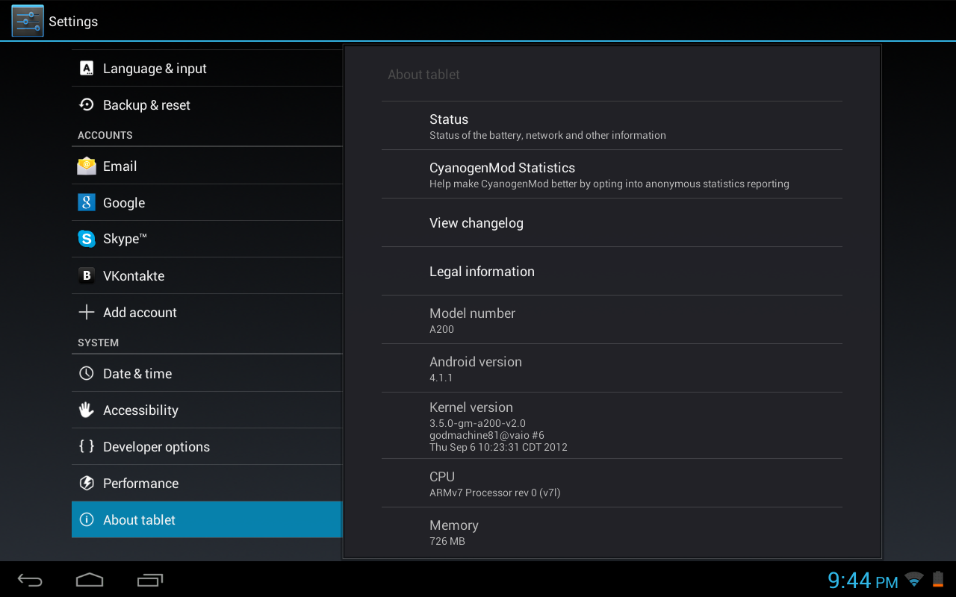956x597 pixels.
Task: Tap the Back navigation button
Action: 30,580
